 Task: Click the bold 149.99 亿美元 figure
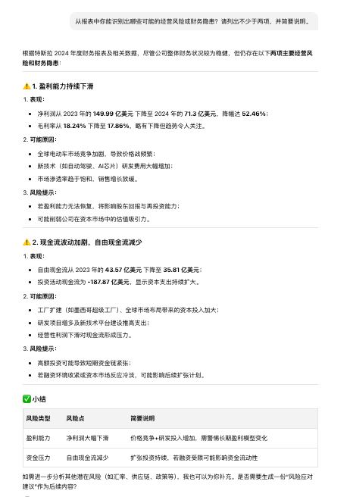[113, 114]
